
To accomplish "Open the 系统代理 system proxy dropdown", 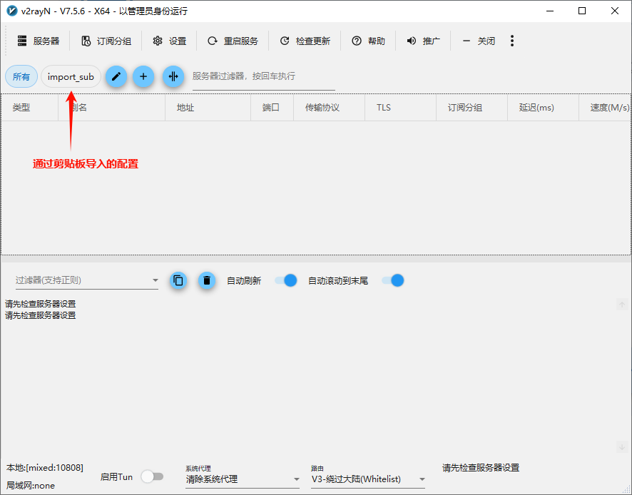I will pos(243,479).
